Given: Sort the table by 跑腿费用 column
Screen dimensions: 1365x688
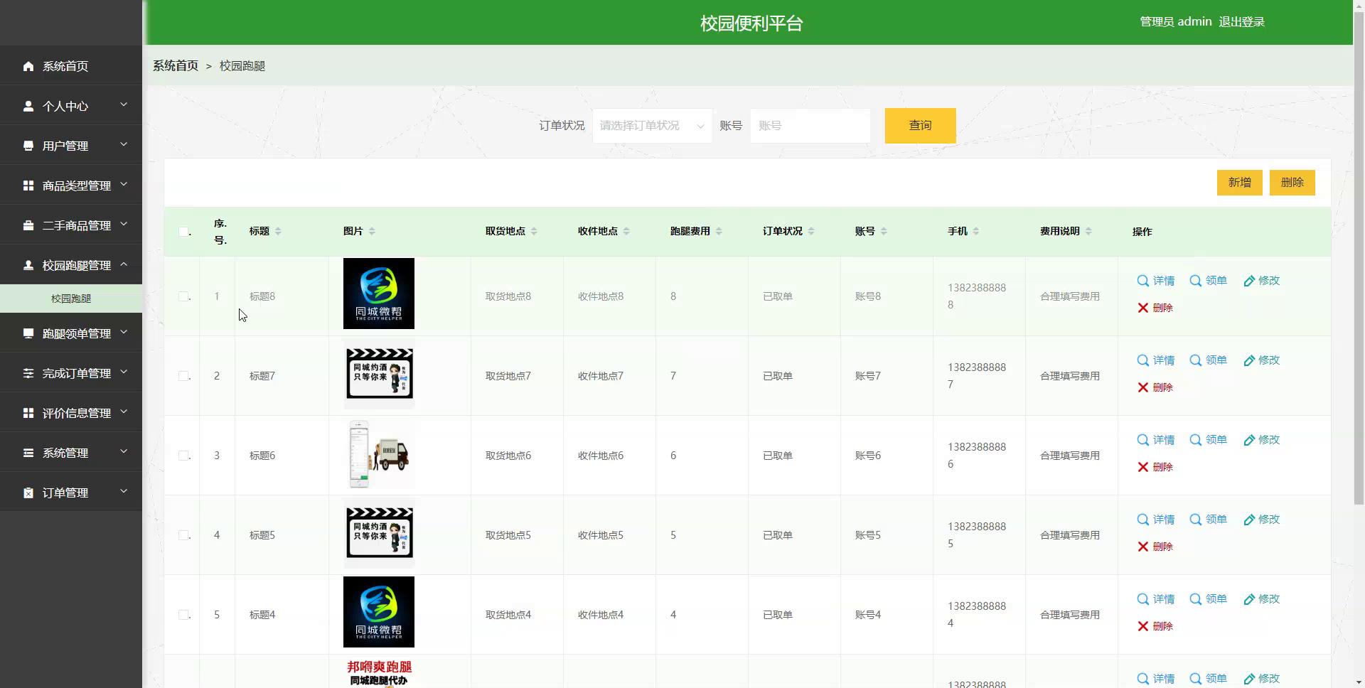Looking at the screenshot, I should click(x=719, y=231).
